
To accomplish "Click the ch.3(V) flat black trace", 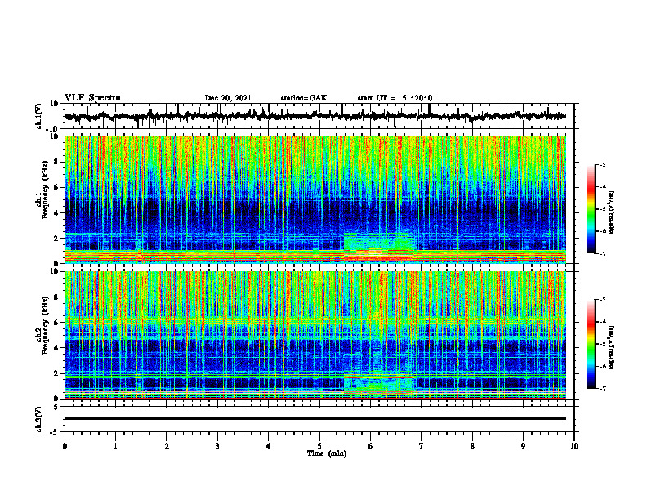I will tap(315, 418).
